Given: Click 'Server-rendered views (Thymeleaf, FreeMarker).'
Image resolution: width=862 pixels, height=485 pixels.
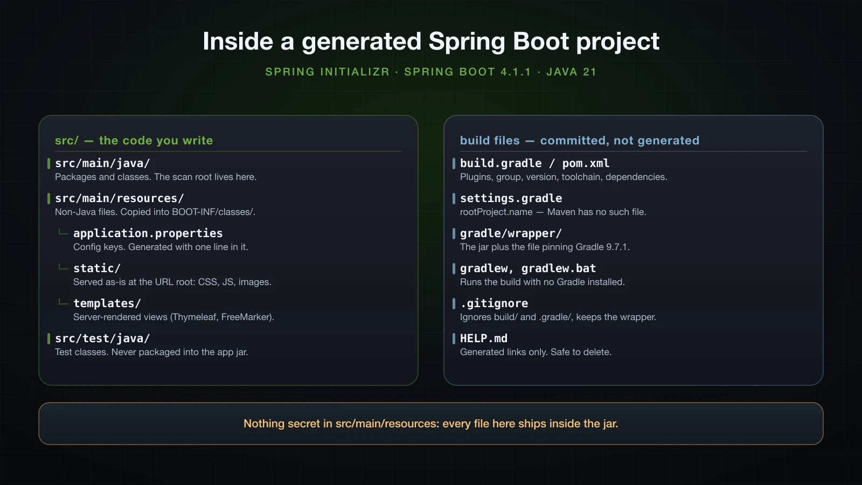Looking at the screenshot, I should (173, 317).
